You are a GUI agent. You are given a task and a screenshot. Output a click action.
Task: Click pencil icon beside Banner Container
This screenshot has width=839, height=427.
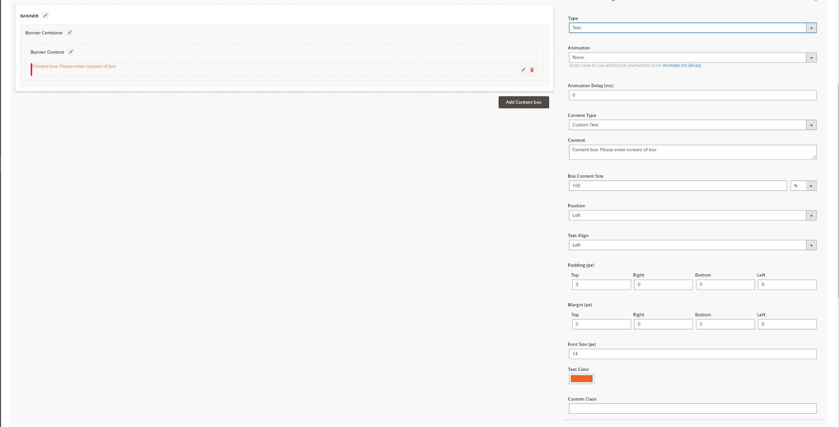[70, 33]
